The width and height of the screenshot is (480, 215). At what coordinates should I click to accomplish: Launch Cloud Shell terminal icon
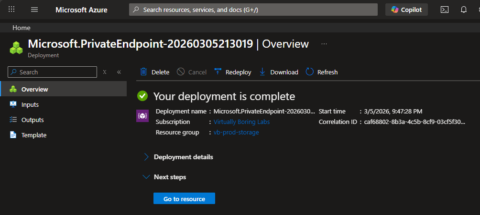[445, 10]
